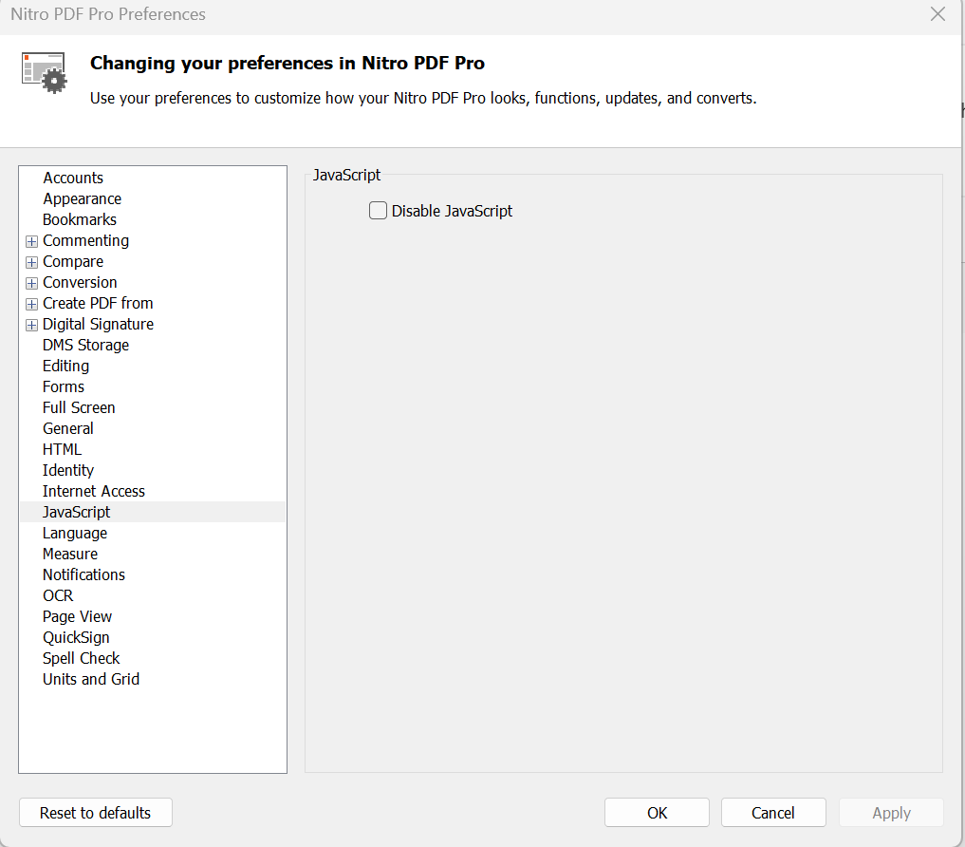Select Digital Signature label
The width and height of the screenshot is (965, 847).
click(x=98, y=325)
